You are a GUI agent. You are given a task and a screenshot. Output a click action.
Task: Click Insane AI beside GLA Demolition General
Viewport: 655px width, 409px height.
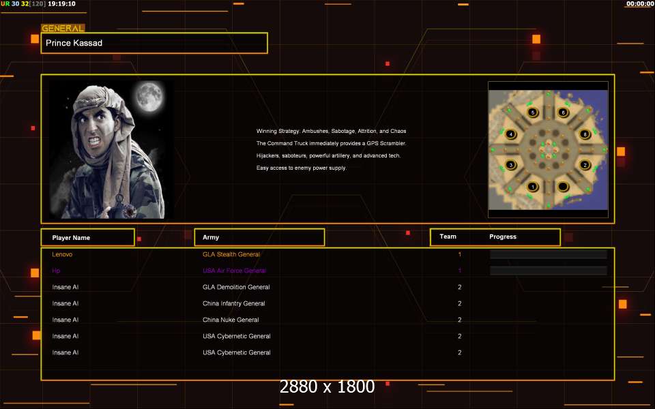point(65,287)
